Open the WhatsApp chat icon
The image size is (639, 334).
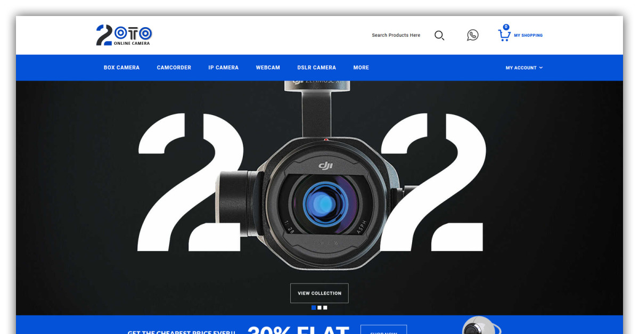click(x=472, y=35)
